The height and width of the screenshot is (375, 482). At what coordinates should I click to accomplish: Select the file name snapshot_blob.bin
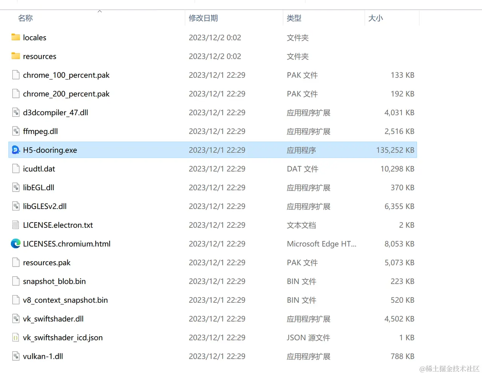[x=54, y=282]
